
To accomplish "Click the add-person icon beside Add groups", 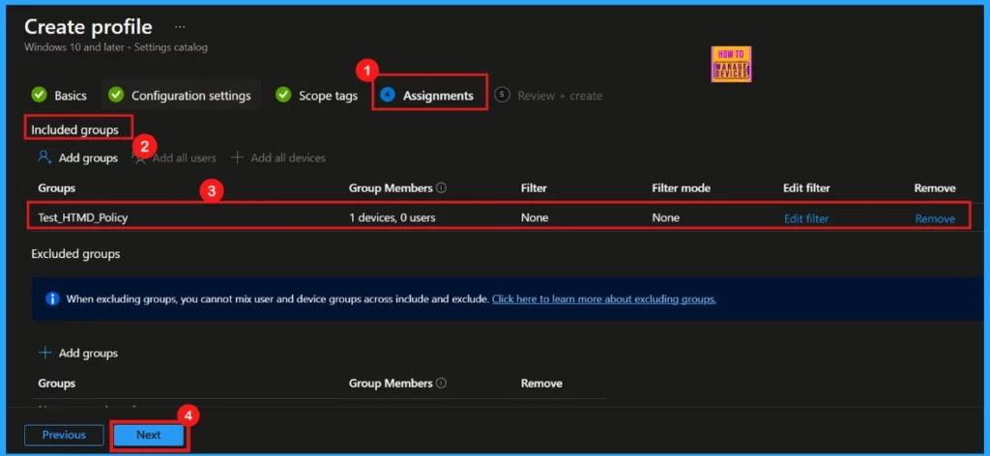I will [x=44, y=157].
